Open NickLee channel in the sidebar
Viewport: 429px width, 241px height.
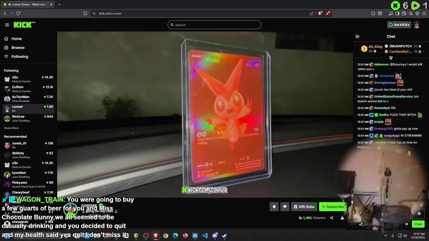click(x=28, y=118)
